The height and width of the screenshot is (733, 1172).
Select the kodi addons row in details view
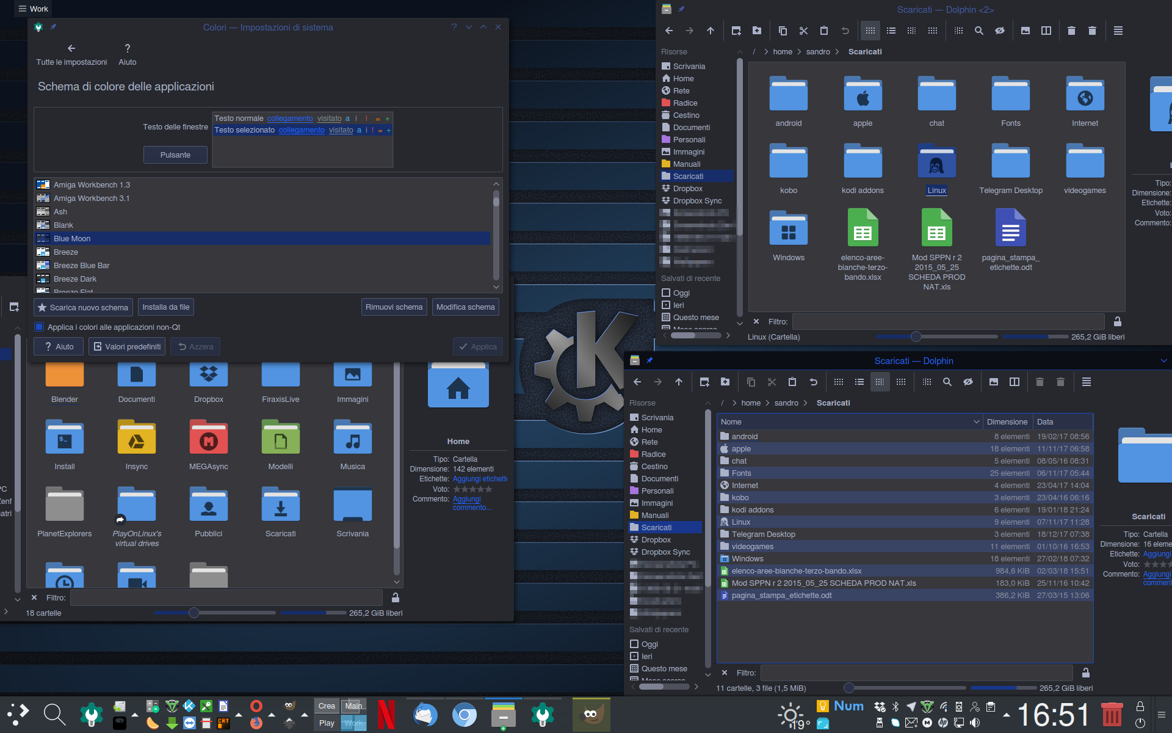pyautogui.click(x=905, y=509)
